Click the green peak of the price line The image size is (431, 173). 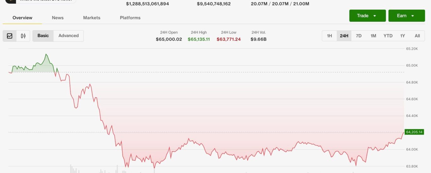46,54
